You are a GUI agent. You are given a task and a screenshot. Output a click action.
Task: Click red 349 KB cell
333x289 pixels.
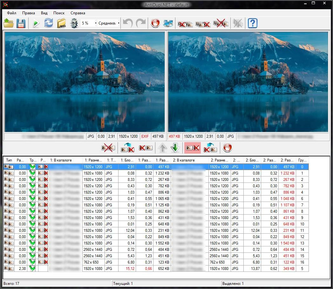(x=287, y=269)
